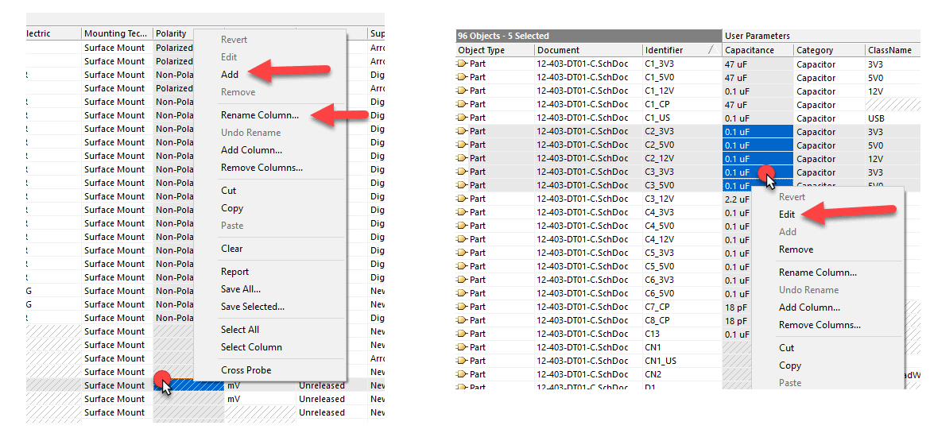Select Cross Probe from the context menu
930x437 pixels.
coord(246,370)
